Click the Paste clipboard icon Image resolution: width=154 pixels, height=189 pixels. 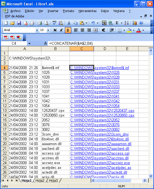tap(82, 23)
